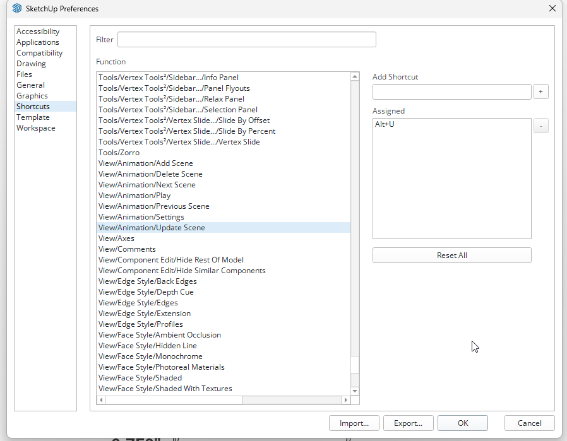Select View/Face Style/Monochrome function
The width and height of the screenshot is (567, 441).
[x=224, y=356]
